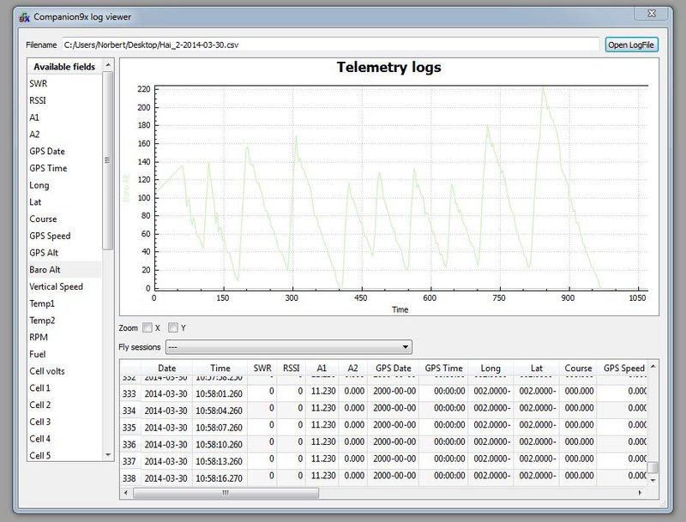Screen dimensions: 686x522
Task: Select RSSI in Available fields
Action: 64,100
